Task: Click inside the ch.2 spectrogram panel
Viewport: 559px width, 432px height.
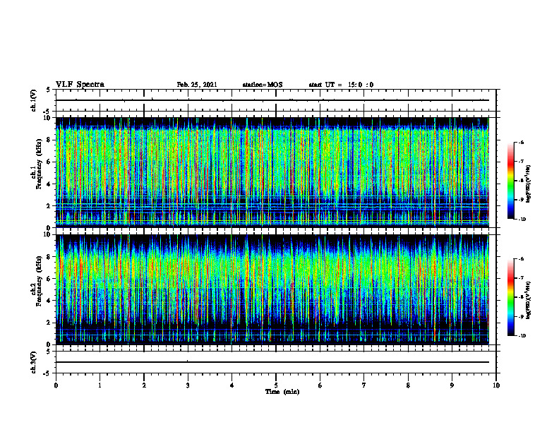Action: tap(272, 289)
